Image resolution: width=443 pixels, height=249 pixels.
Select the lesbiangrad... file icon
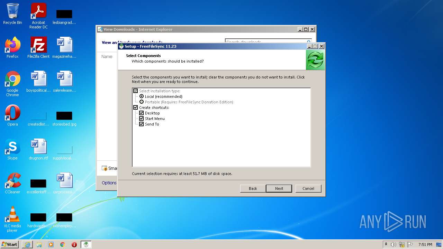(64, 16)
